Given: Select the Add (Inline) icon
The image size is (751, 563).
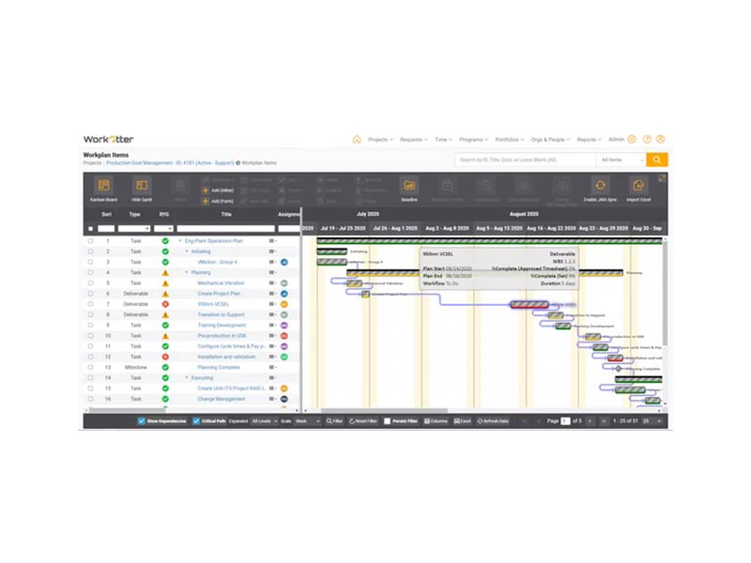Looking at the screenshot, I should click(216, 190).
